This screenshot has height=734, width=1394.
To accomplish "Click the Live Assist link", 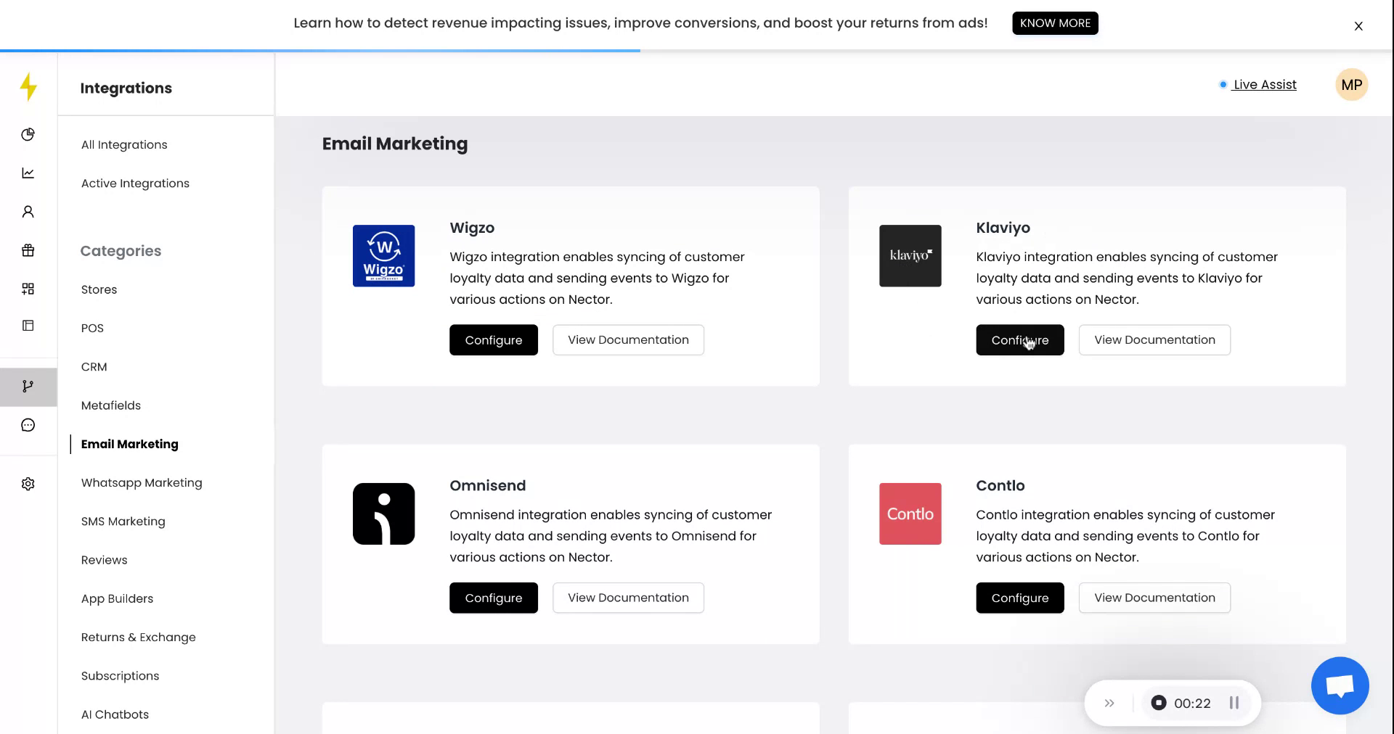I will (x=1264, y=85).
